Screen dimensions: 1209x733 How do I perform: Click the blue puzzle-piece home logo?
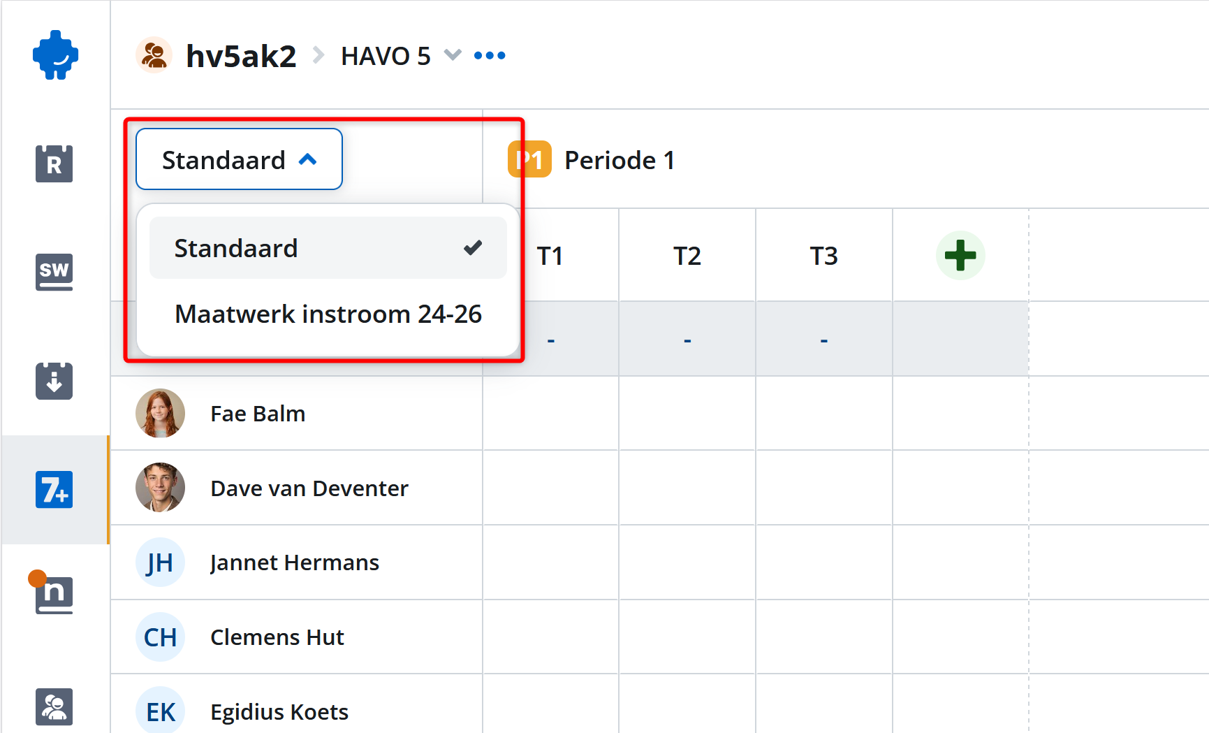pyautogui.click(x=55, y=55)
